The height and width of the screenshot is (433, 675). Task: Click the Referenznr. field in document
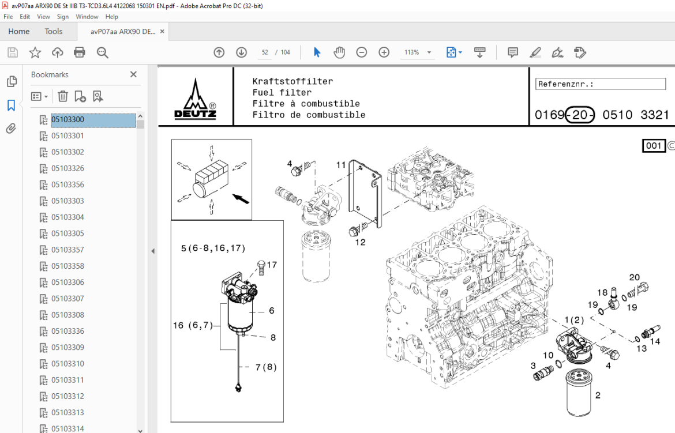(x=601, y=84)
